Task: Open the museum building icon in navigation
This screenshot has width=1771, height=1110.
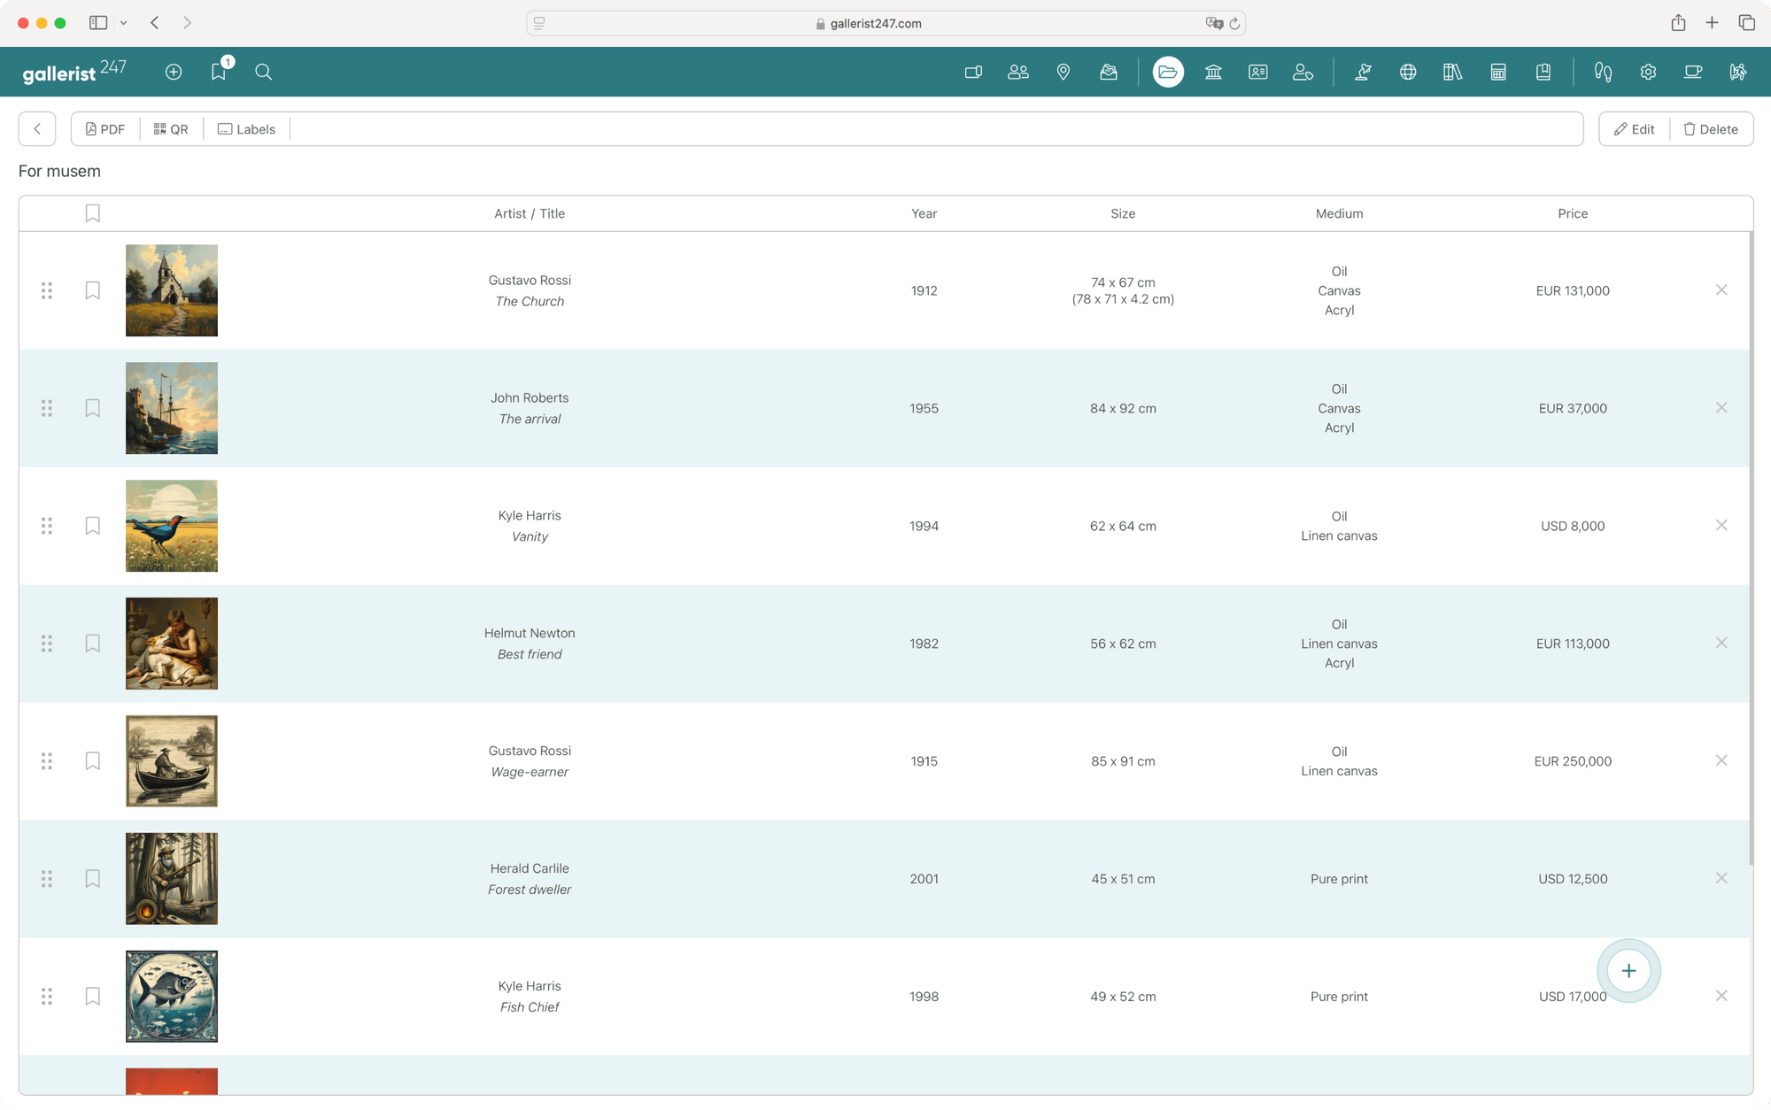Action: point(1213,72)
